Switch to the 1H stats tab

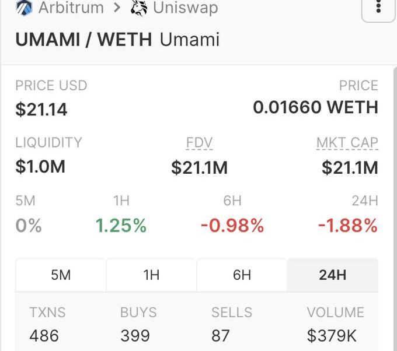point(151,275)
